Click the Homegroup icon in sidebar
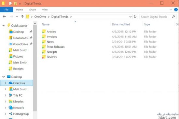Screen dimensions: 179x119 pyautogui.click(x=10, y=114)
